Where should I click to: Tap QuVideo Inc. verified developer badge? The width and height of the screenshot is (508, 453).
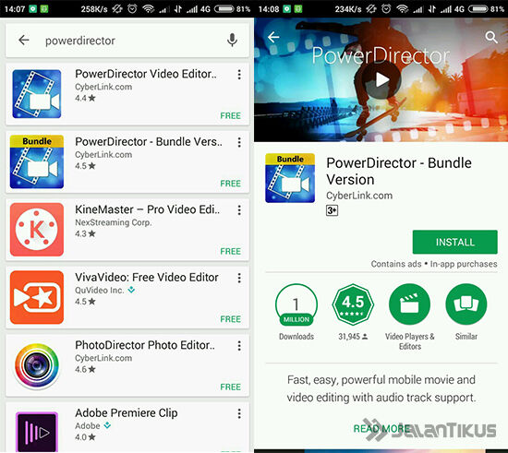click(x=131, y=290)
